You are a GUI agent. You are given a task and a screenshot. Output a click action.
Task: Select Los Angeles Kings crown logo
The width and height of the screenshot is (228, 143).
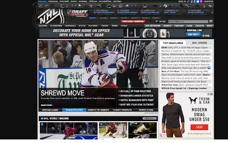pyautogui.click(x=115, y=6)
